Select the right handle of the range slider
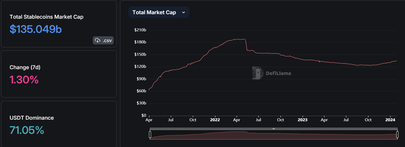This screenshot has height=147, width=405. click(397, 135)
